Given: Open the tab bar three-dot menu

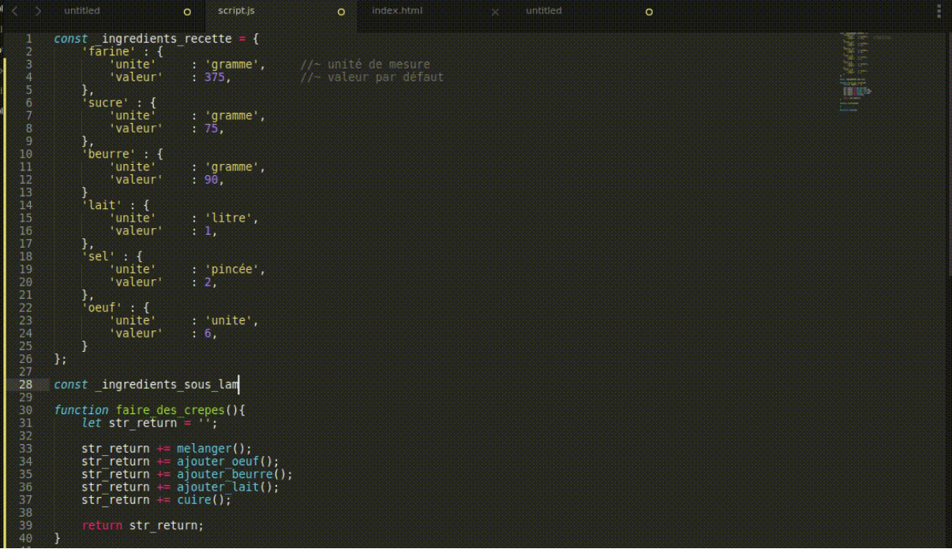Looking at the screenshot, I should point(939,11).
